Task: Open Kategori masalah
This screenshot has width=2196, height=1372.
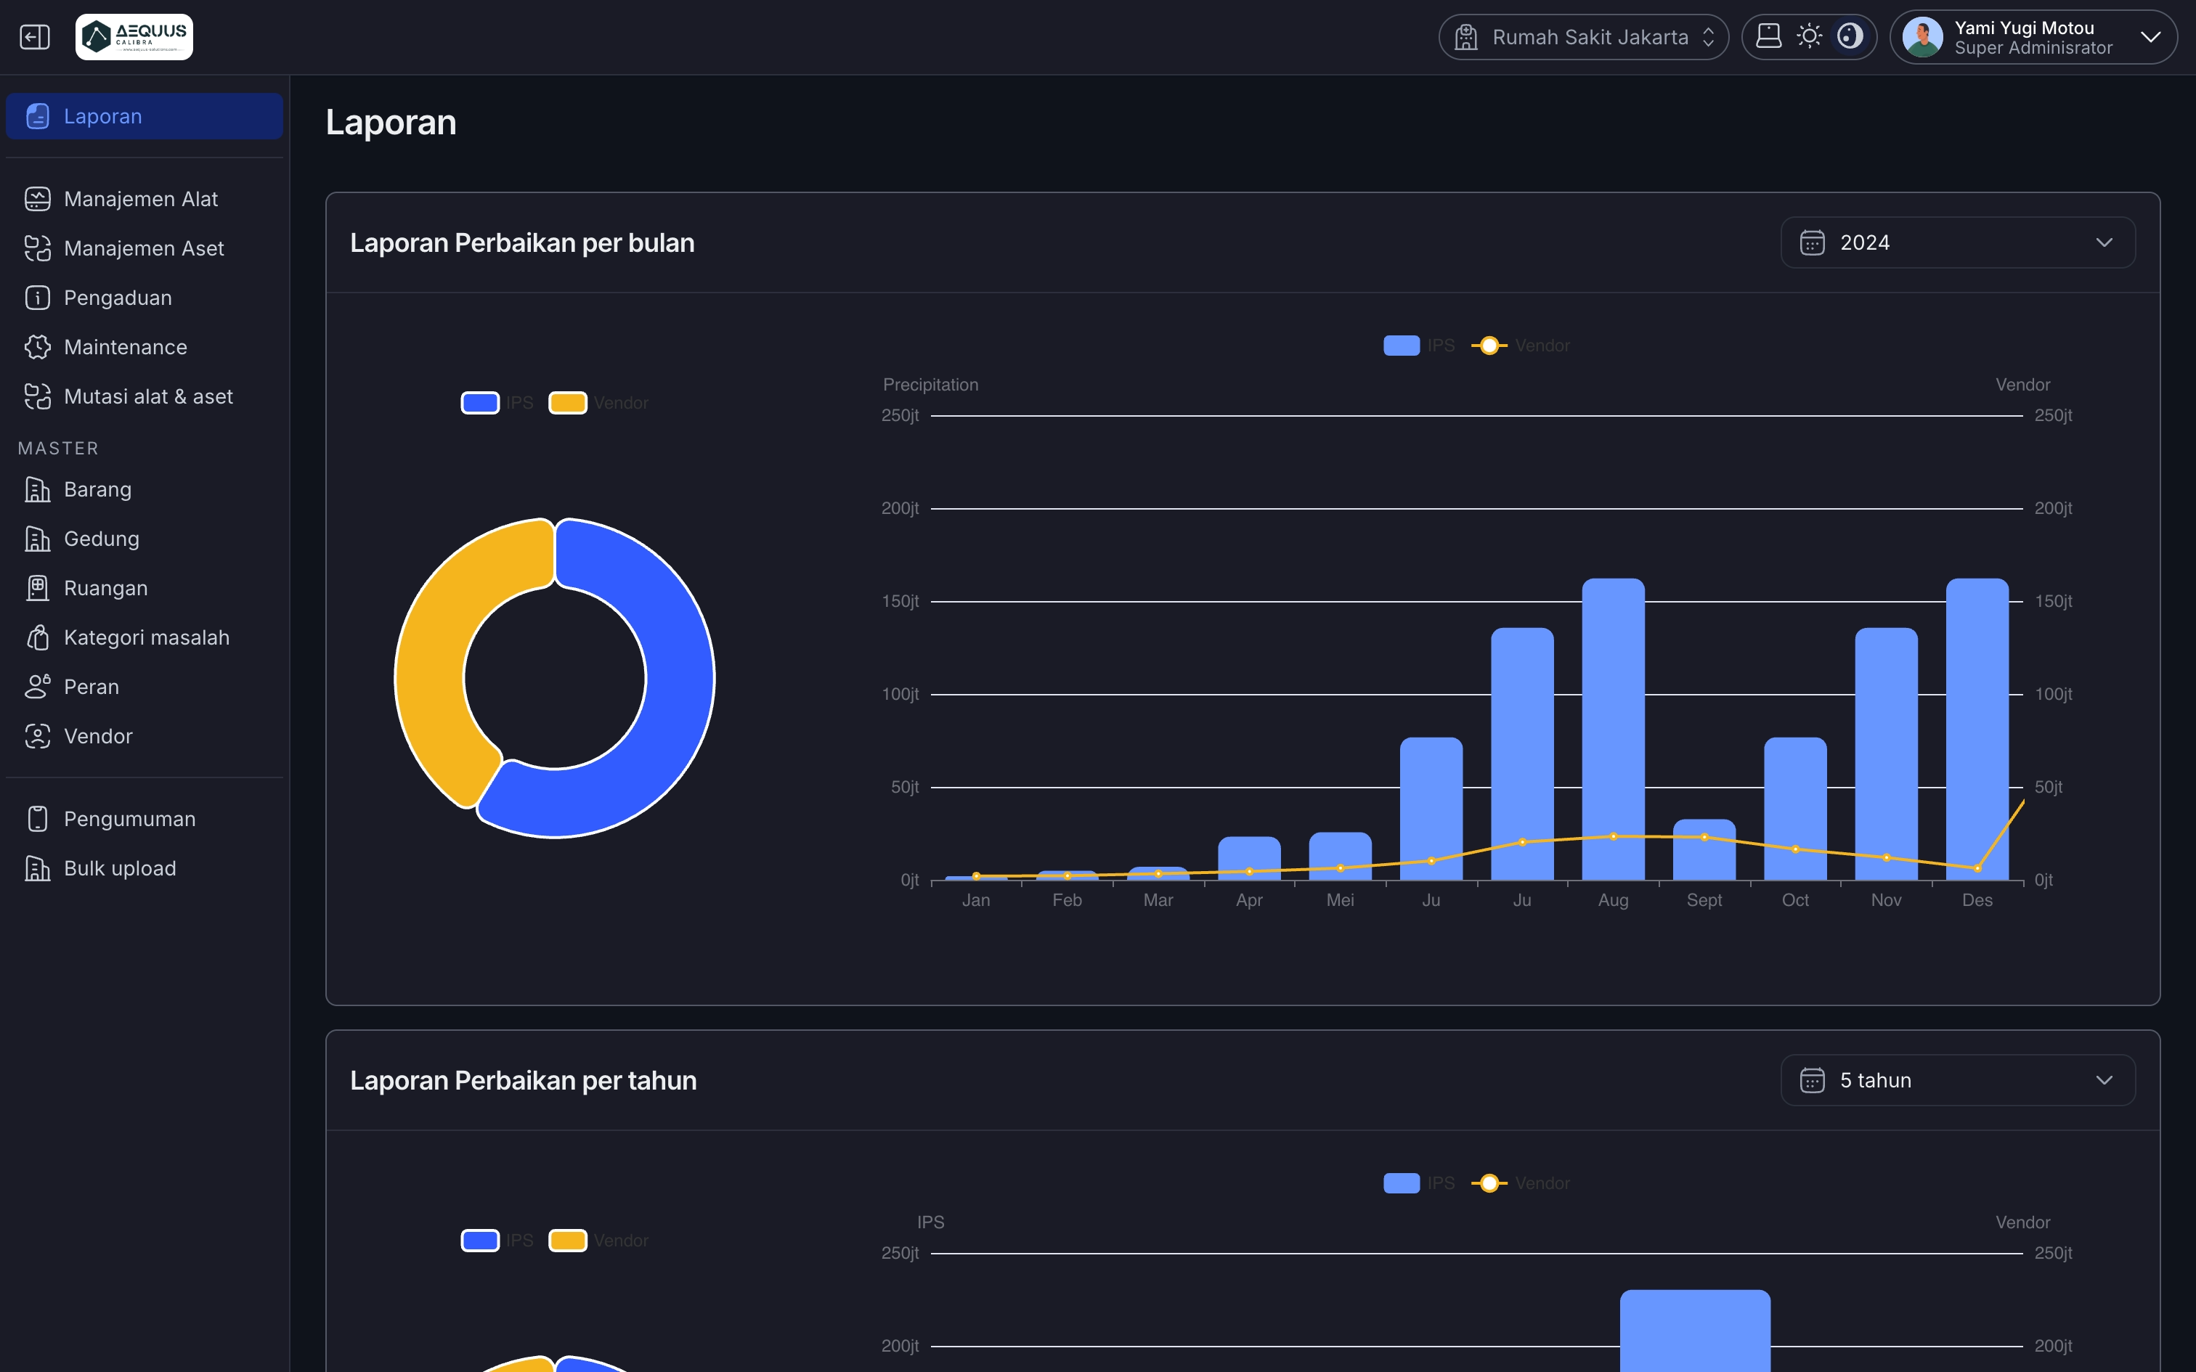Action: tap(145, 638)
